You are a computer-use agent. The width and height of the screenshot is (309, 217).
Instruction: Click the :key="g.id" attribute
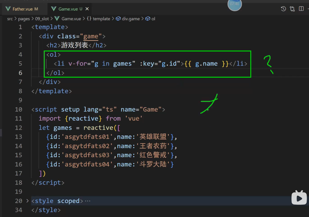[160, 63]
